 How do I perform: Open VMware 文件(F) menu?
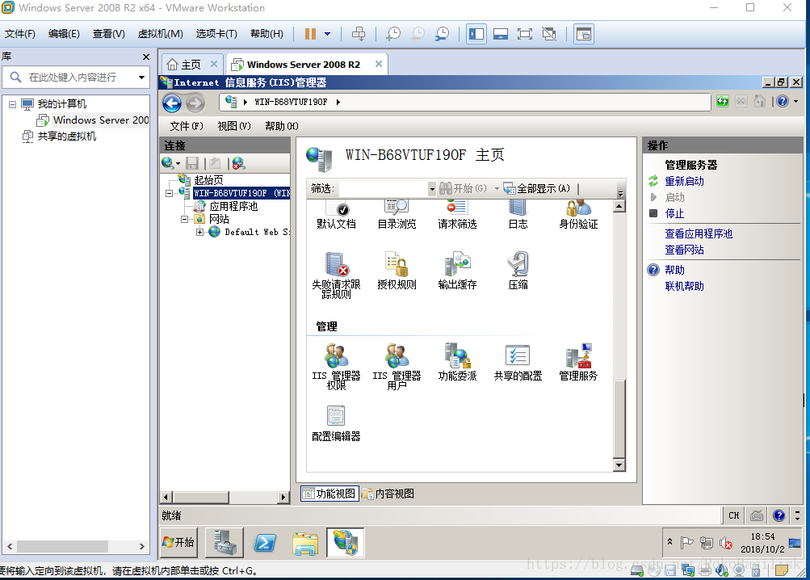(20, 34)
